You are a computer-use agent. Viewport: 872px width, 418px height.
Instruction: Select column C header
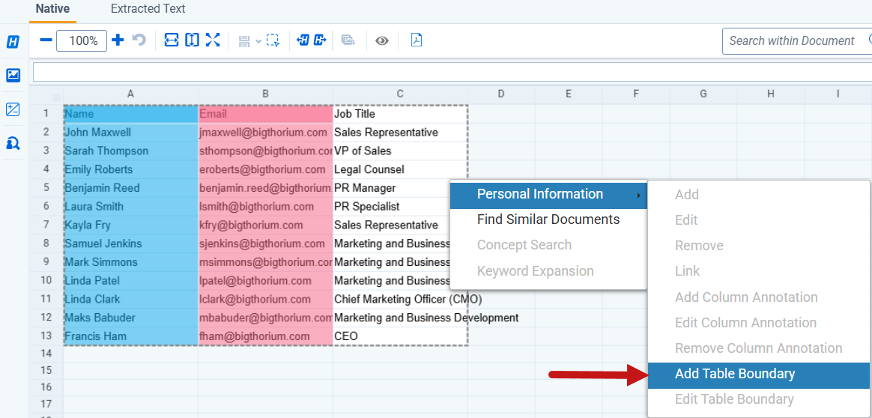click(400, 94)
